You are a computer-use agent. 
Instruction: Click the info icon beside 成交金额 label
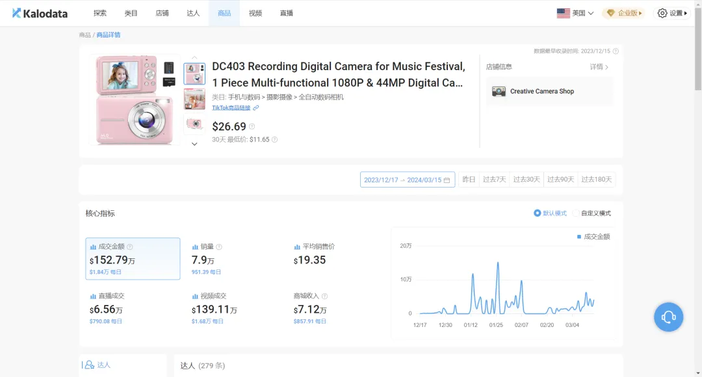point(130,247)
